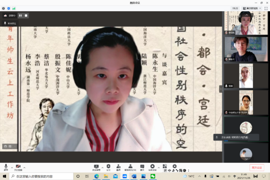Open the Chat panel
Viewport: 270px width, 180px height.
[142, 167]
